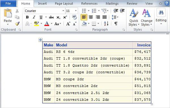Click the cell 'RS 6 4dr'
Screen dimensions: 170x108
click(x=93, y=52)
